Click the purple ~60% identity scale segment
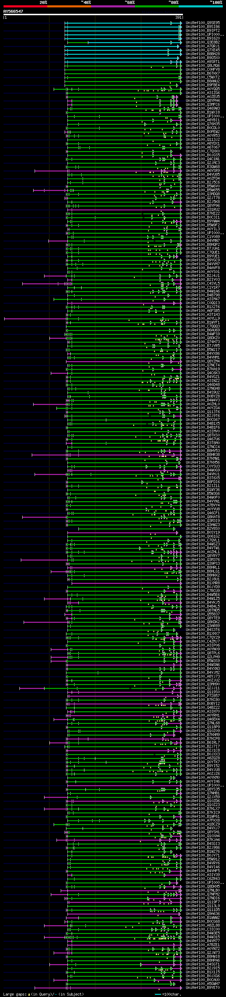 coord(113,6)
